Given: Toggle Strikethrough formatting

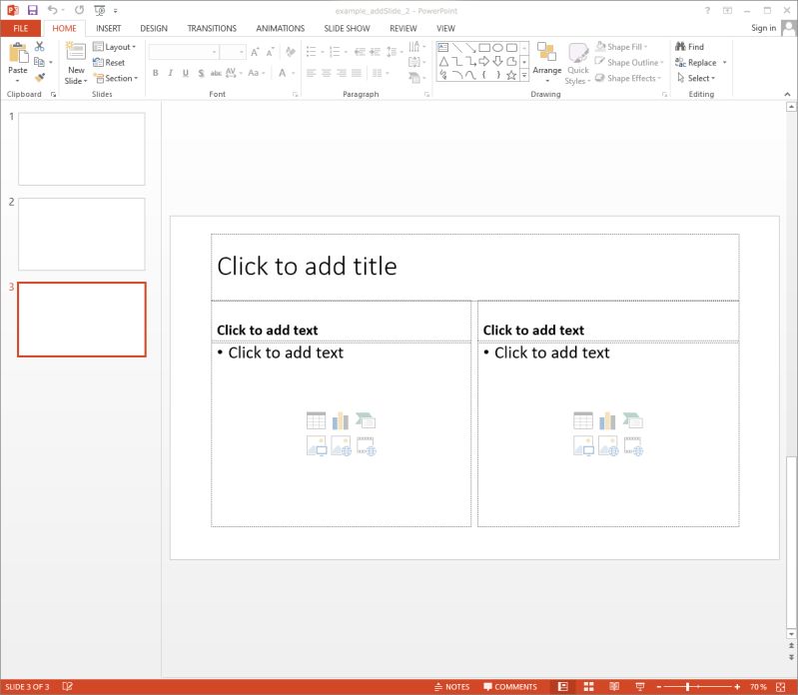Looking at the screenshot, I should click(x=216, y=73).
